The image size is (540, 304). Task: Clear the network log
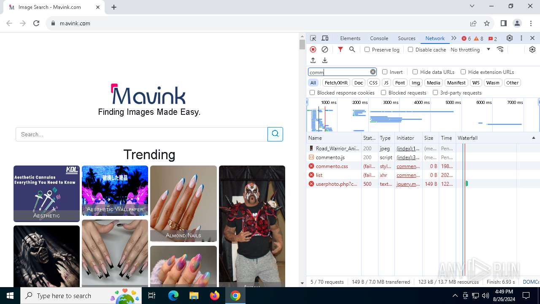point(325,49)
